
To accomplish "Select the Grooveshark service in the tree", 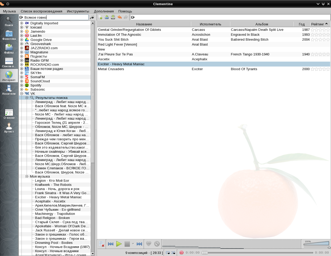I will coord(41,44).
